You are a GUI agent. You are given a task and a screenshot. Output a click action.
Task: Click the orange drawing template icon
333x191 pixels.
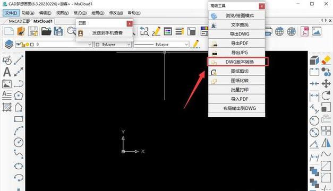[21, 31]
